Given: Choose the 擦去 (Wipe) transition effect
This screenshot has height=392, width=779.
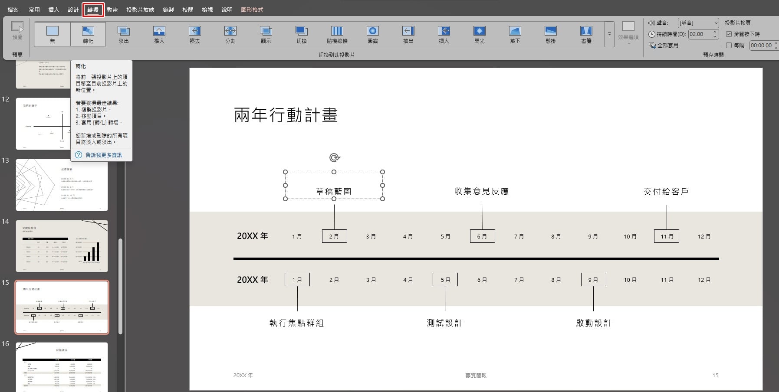Looking at the screenshot, I should (195, 34).
